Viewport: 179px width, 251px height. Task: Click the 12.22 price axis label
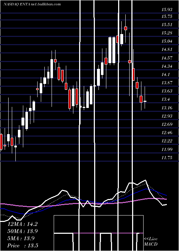coord(167,141)
